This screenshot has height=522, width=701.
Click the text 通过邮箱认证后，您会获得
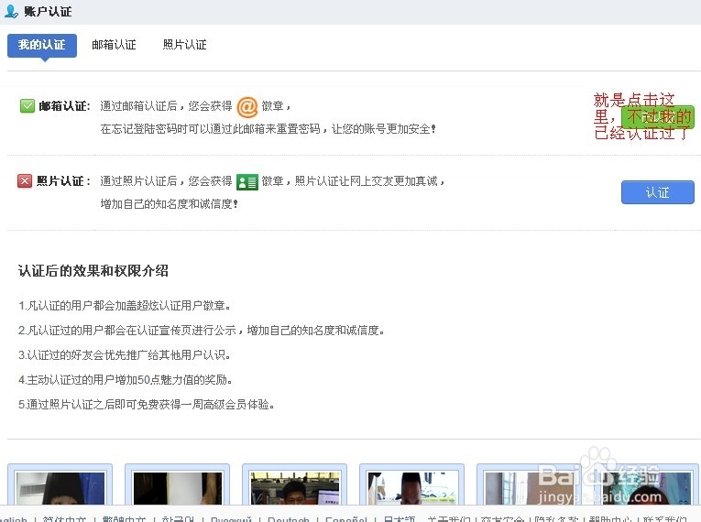(166, 106)
